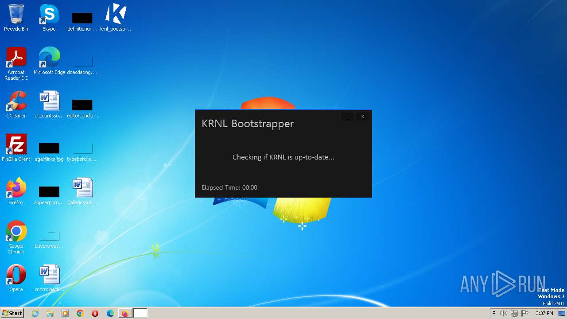567x319 pixels.
Task: Select the galleriessub... Word document
Action: (x=82, y=191)
